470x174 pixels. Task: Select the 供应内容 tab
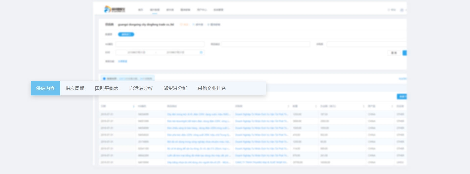pyautogui.click(x=45, y=88)
